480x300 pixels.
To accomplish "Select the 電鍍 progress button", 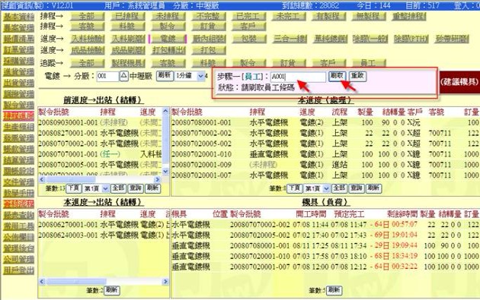I will click(x=168, y=39).
